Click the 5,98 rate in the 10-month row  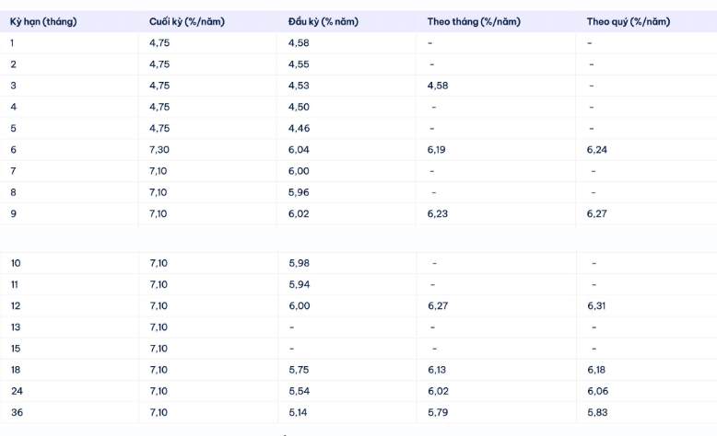(298, 263)
